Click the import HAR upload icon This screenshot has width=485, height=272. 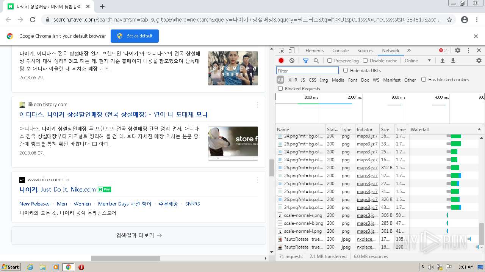click(442, 60)
